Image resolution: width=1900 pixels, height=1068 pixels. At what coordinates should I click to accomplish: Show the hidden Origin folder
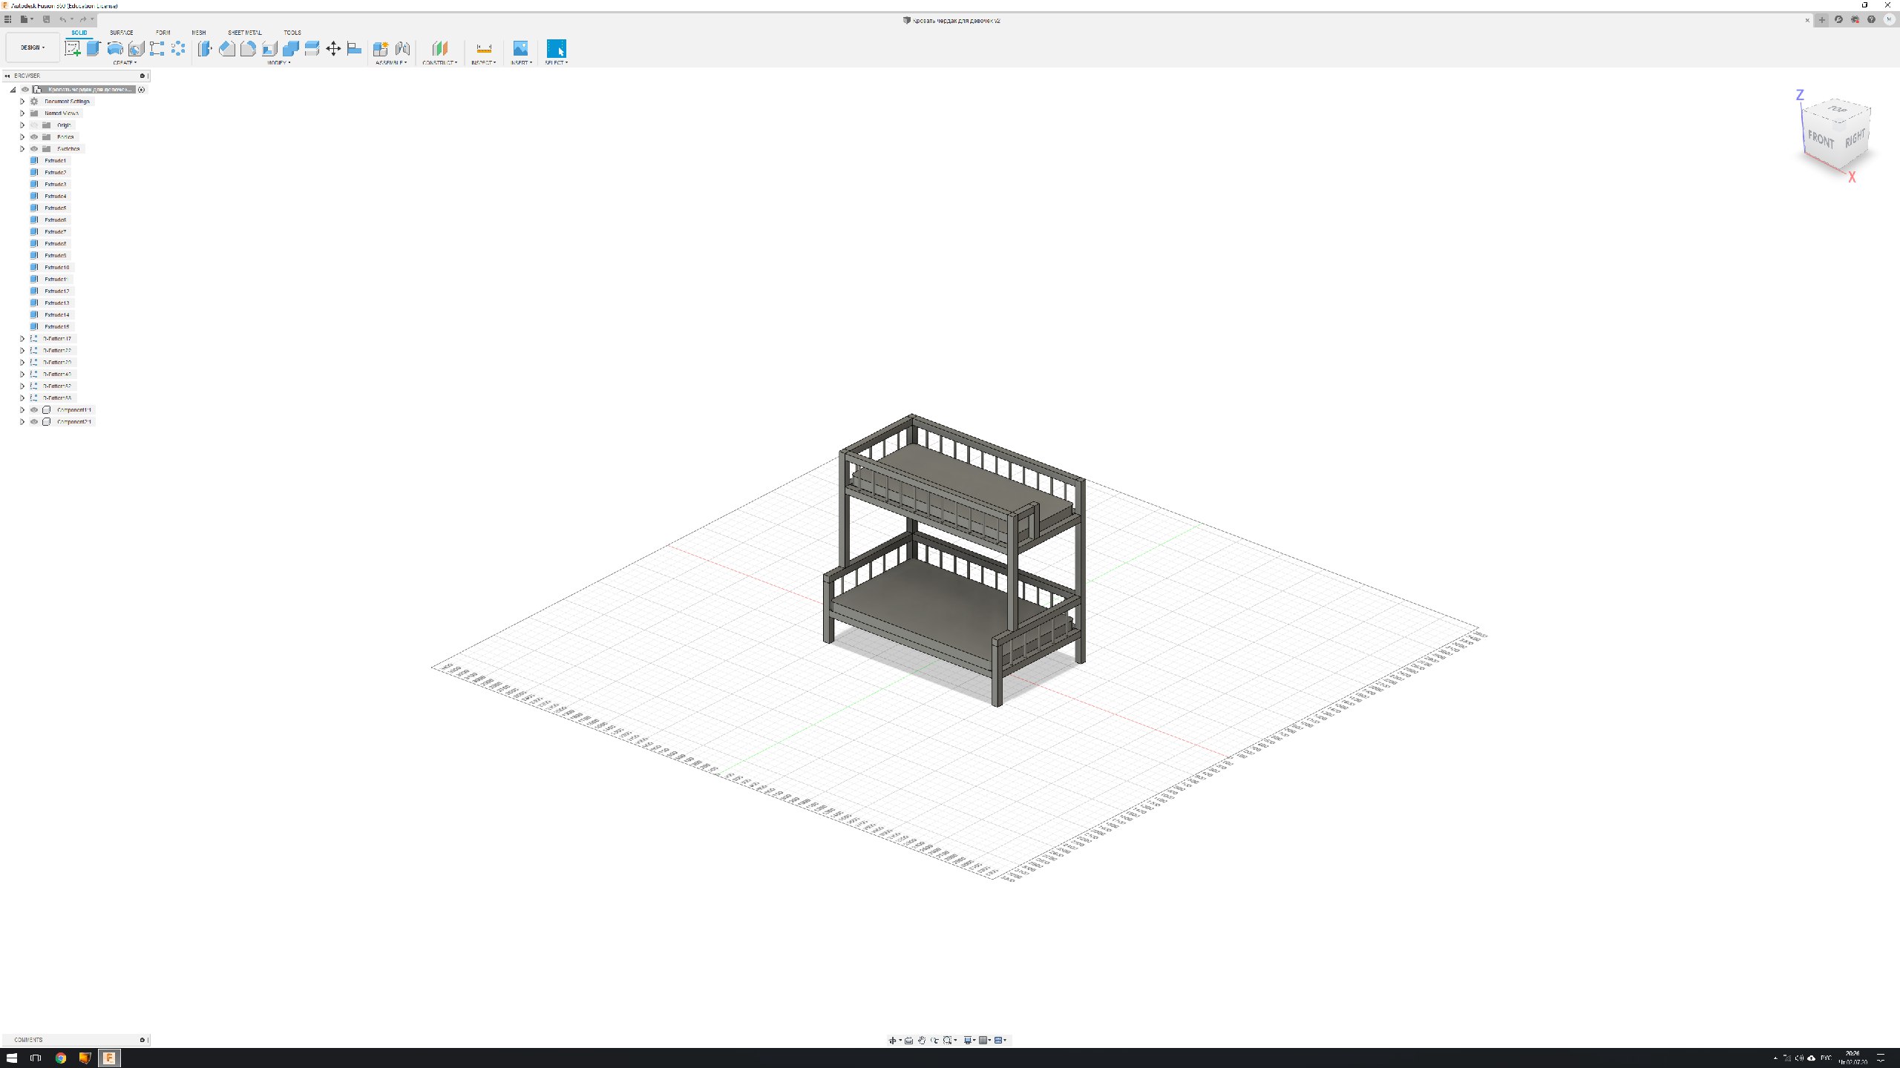[34, 125]
